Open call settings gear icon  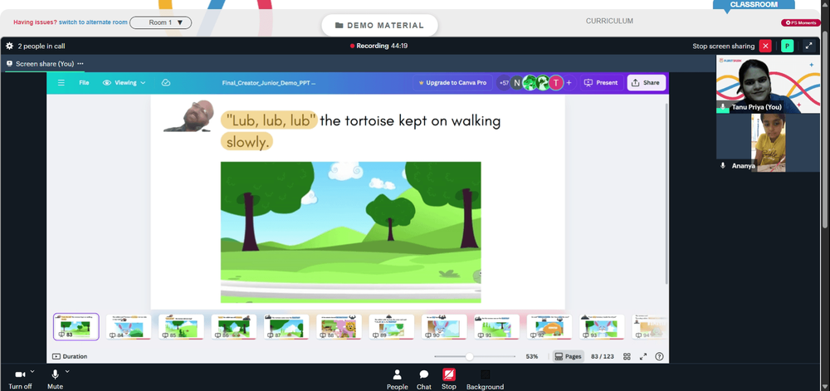pyautogui.click(x=9, y=46)
